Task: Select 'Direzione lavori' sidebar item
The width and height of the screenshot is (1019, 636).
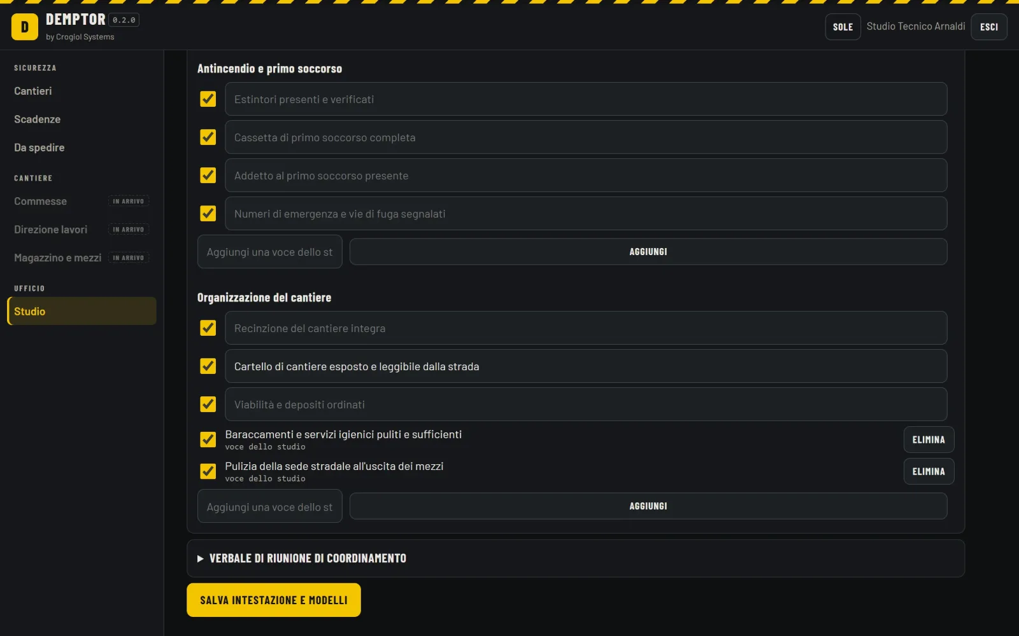Action: 81,230
